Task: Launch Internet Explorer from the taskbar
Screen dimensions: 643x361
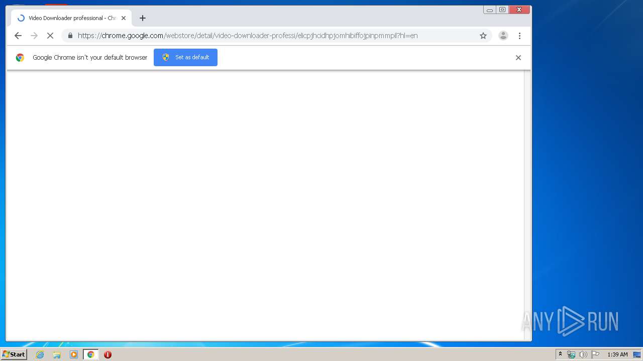Action: pyautogui.click(x=40, y=354)
